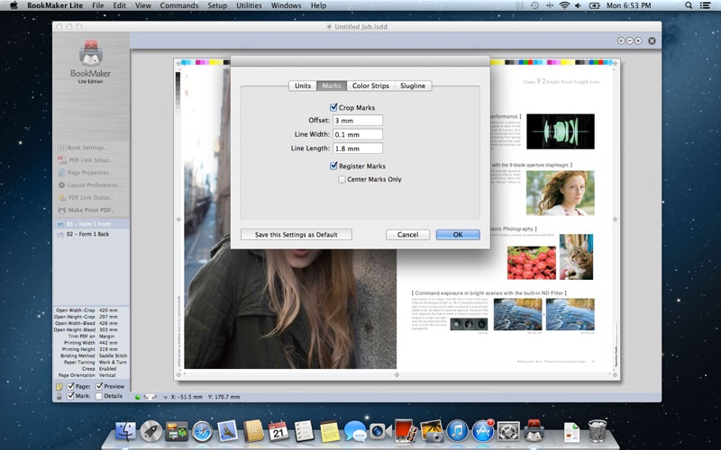Open the Commands menu
This screenshot has width=721, height=450.
pyautogui.click(x=179, y=5)
